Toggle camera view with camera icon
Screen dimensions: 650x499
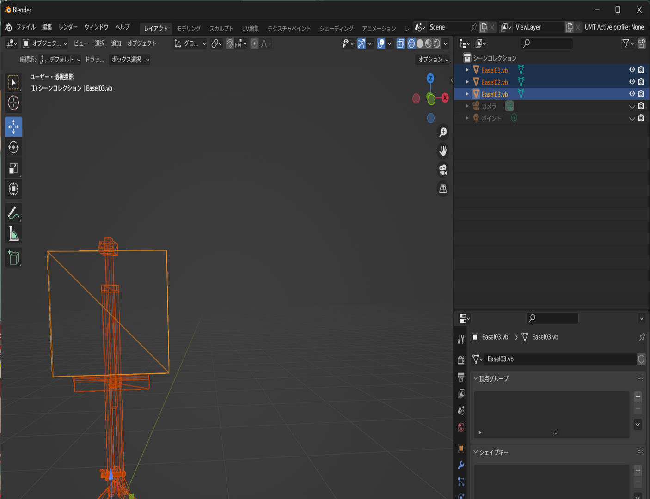coord(443,170)
